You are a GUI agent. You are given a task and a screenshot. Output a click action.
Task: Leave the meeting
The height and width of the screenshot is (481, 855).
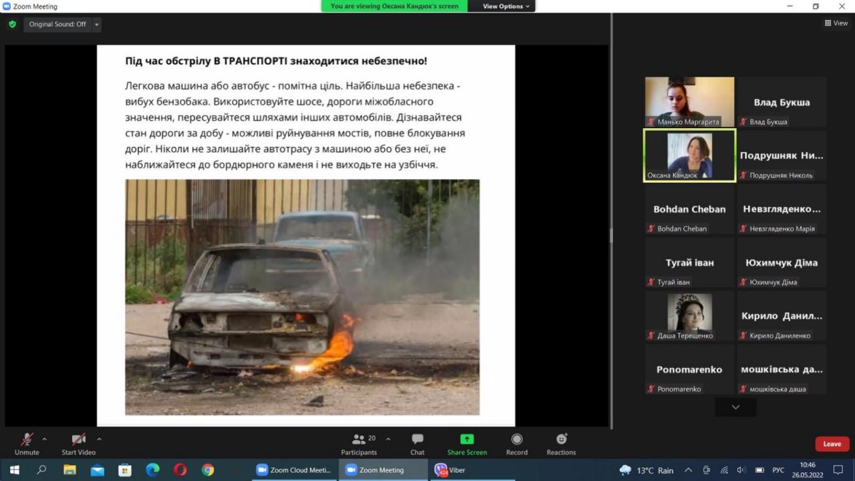[x=832, y=444]
